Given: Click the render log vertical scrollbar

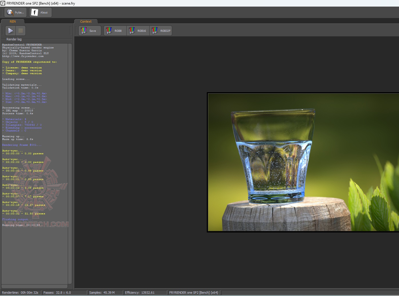Looking at the screenshot, I should [x=70, y=163].
